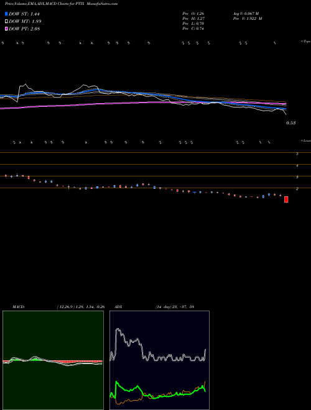Click the 'ADX' panel heading
The width and height of the screenshot is (311, 410).
pos(118,307)
